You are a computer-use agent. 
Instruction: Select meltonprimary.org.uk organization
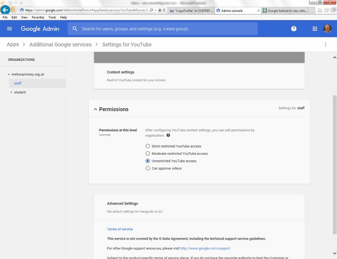coord(28,74)
